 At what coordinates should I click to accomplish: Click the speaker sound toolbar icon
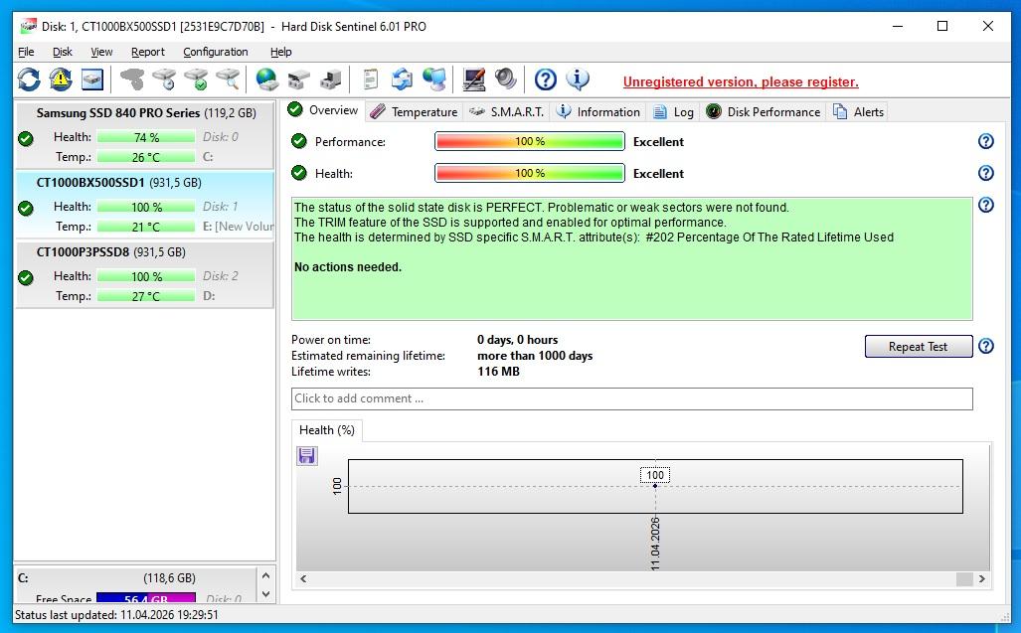[506, 79]
